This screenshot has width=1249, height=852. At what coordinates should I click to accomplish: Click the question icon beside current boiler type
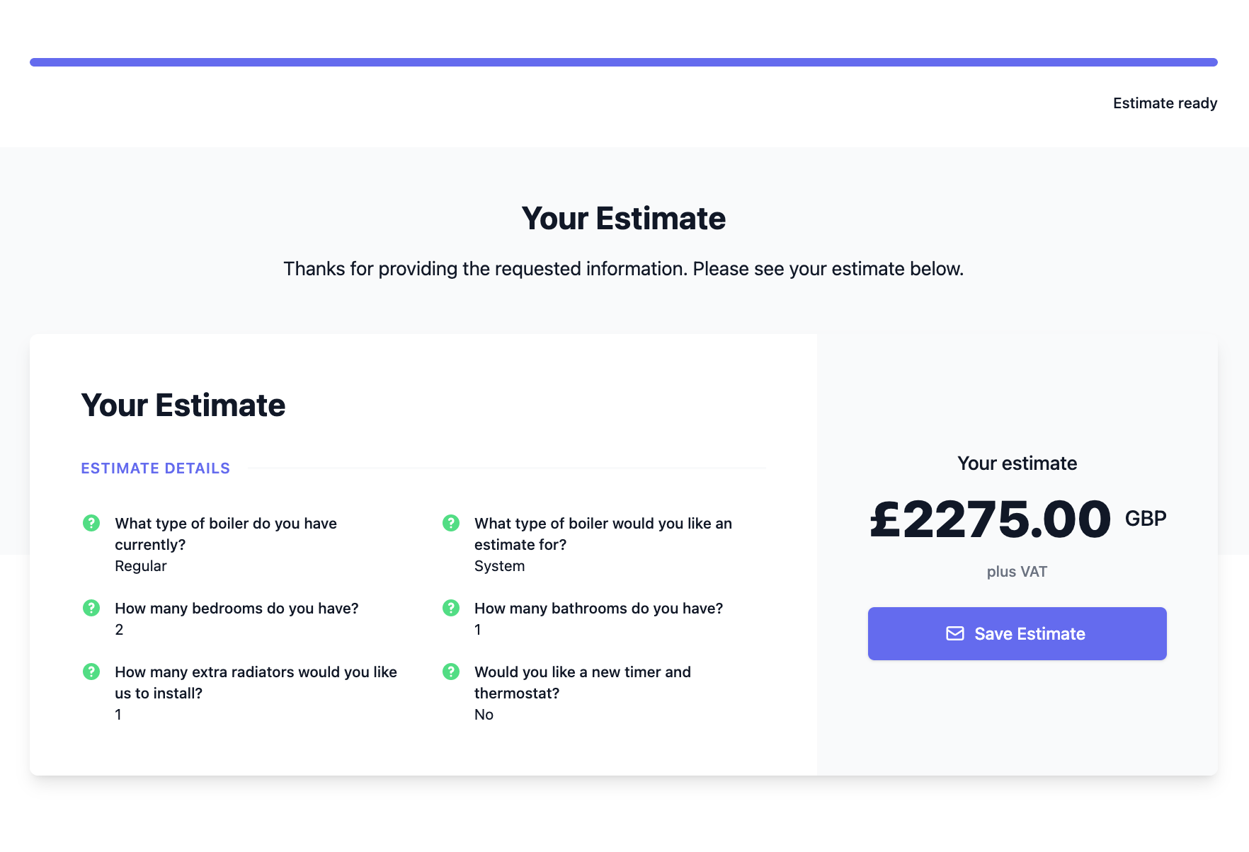click(91, 523)
